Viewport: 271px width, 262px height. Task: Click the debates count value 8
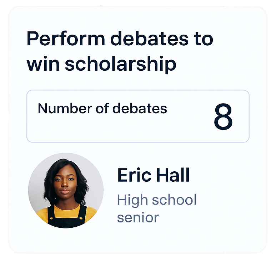tap(223, 117)
